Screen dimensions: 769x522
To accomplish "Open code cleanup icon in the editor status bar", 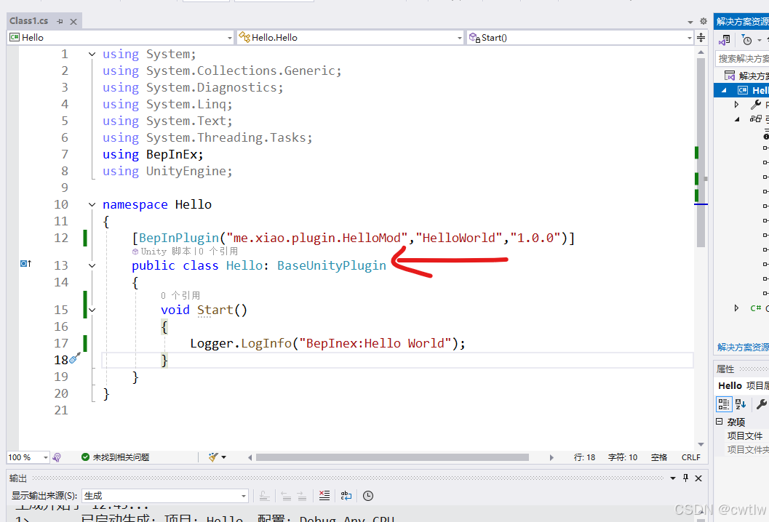I will tap(213, 458).
